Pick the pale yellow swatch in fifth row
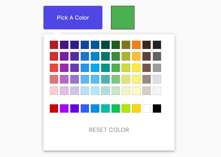Screen dimensions: 221x157 [x=136, y=91]
